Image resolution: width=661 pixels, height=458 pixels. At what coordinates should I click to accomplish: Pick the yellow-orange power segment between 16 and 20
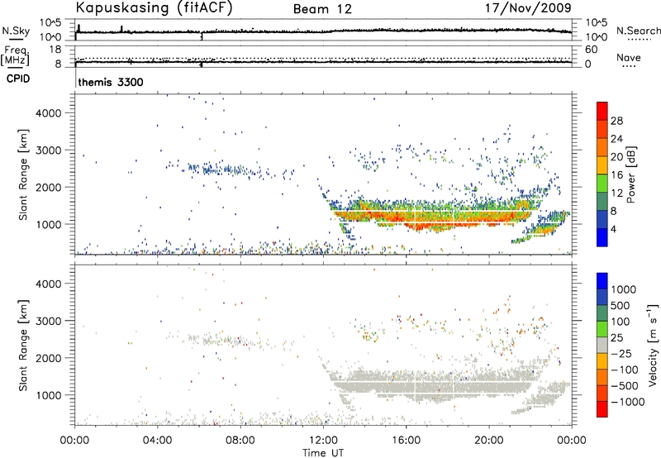(x=602, y=166)
